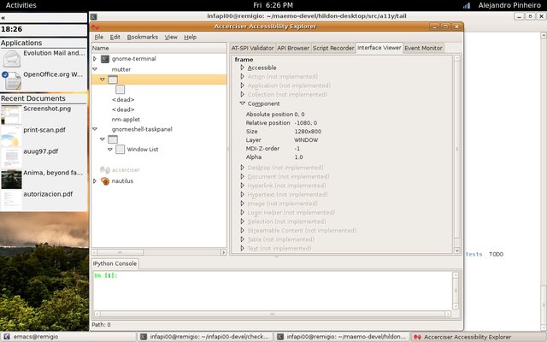Open the Help menu
Screen dimensions: 547x342
pyautogui.click(x=190, y=37)
